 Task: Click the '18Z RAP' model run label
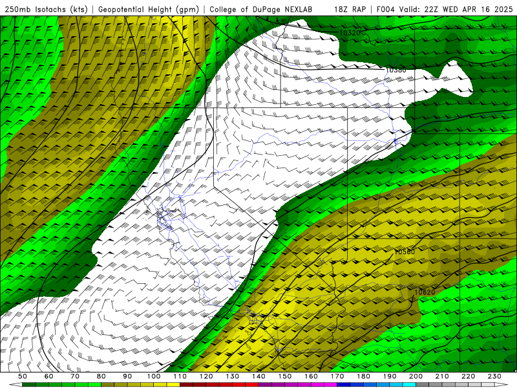click(350, 10)
